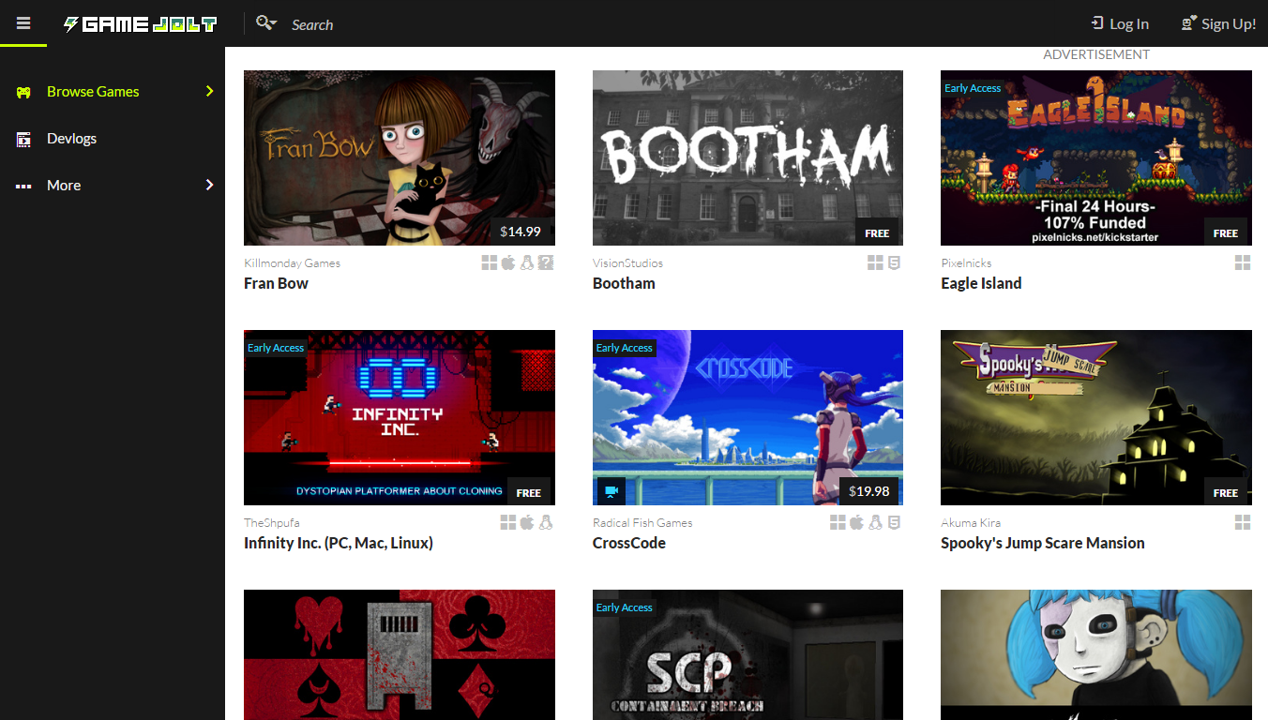Open developer VisionStudios
This screenshot has width=1268, height=720.
coord(627,263)
